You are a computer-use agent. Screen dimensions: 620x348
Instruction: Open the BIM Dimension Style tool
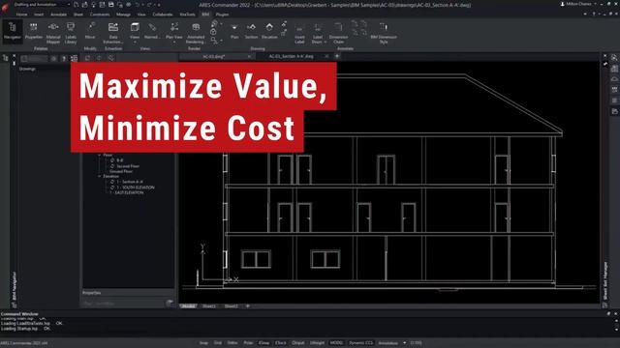[384, 33]
